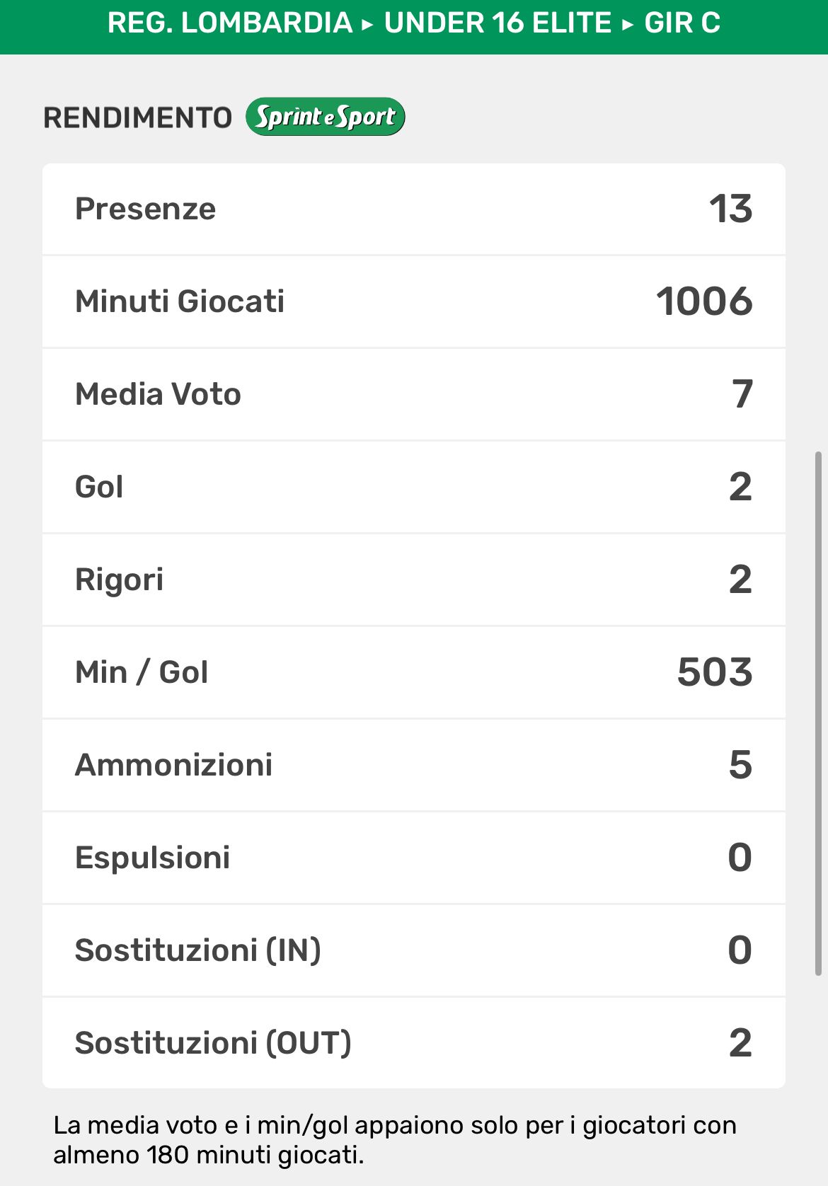828x1186 pixels.
Task: Click the Sprint e Sport logo badge
Action: 325,117
